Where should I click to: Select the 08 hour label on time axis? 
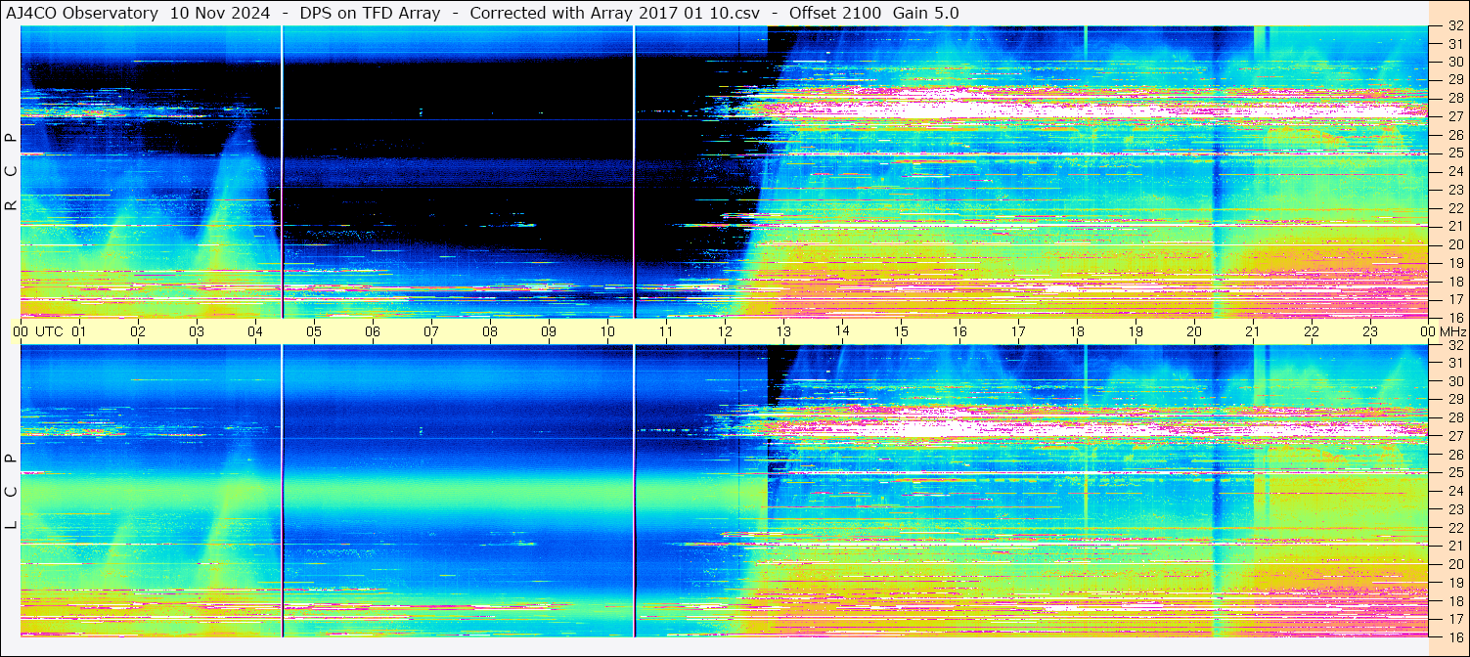(x=490, y=331)
